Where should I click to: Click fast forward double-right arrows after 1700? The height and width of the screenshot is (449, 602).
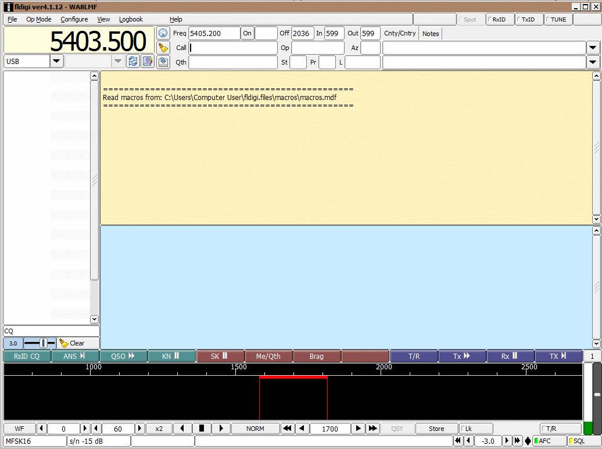tap(372, 428)
